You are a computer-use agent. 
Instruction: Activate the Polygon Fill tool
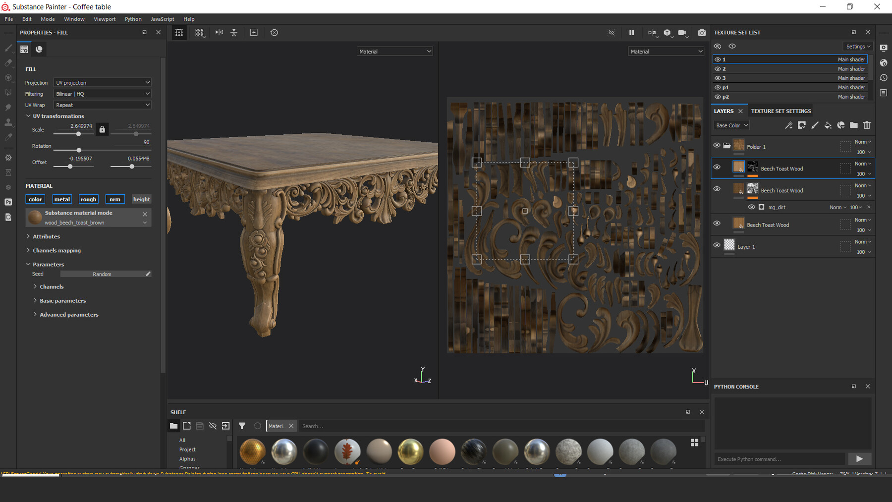[x=8, y=92]
